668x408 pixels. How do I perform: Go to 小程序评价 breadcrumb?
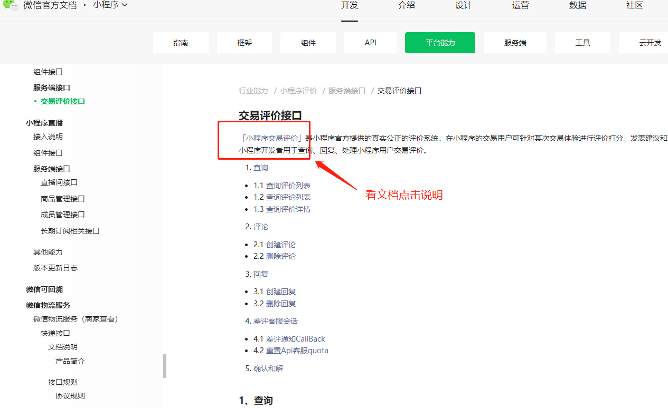click(x=298, y=91)
